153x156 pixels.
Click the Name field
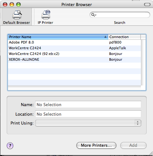coord(88,105)
